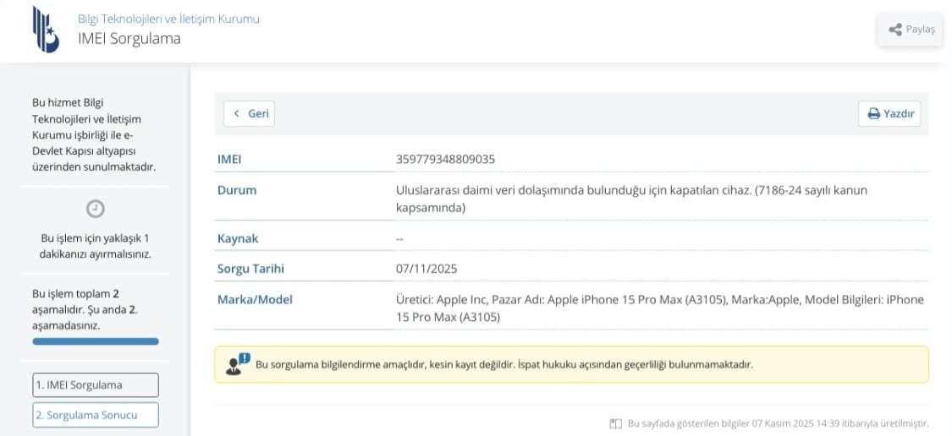Click the Marka/Model iPhone 15 Pro Max details
The height and width of the screenshot is (436, 952).
pyautogui.click(x=659, y=308)
